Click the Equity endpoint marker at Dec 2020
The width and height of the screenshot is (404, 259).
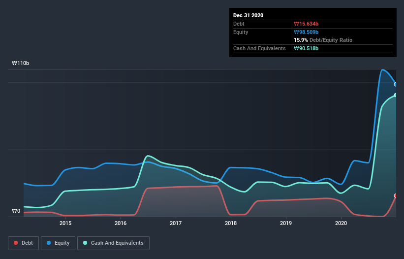coord(396,85)
